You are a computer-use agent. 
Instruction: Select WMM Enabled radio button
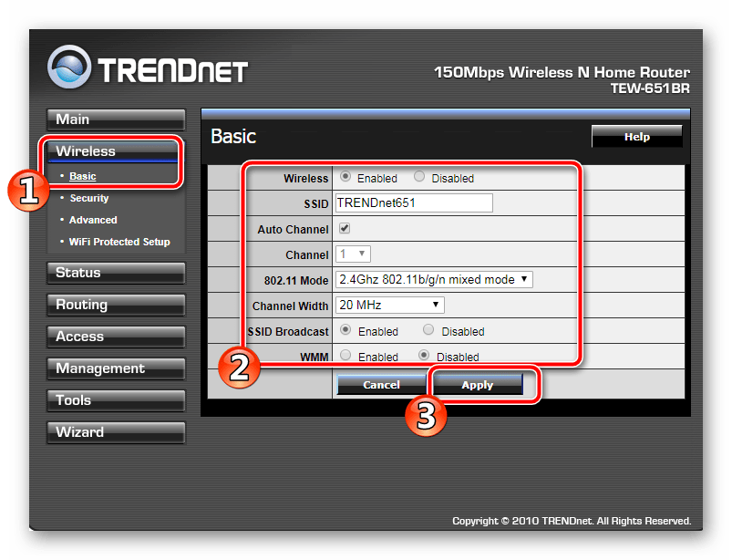(345, 356)
